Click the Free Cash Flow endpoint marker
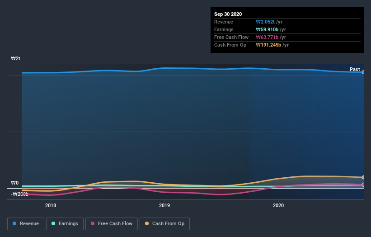371x237 pixels. pyautogui.click(x=363, y=185)
